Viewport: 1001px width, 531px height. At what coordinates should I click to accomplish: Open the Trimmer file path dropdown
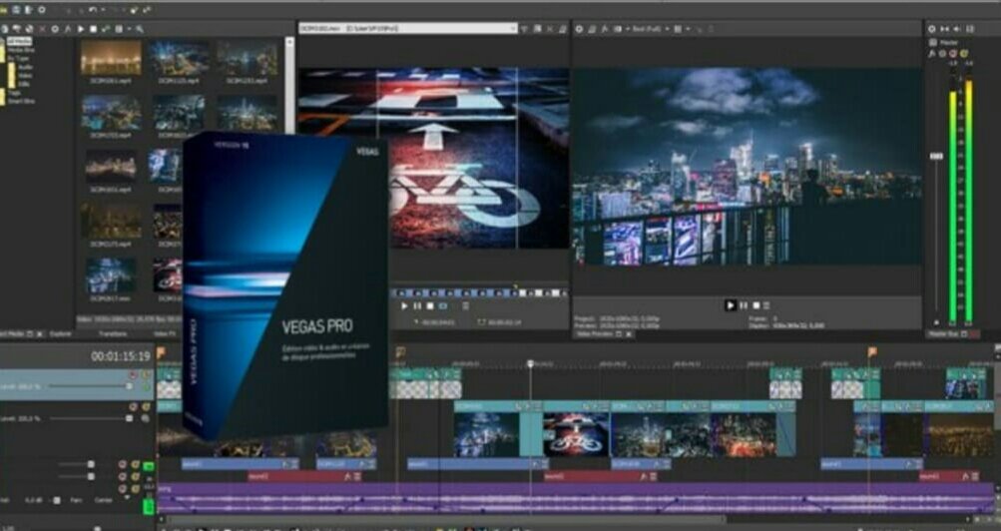pyautogui.click(x=513, y=29)
